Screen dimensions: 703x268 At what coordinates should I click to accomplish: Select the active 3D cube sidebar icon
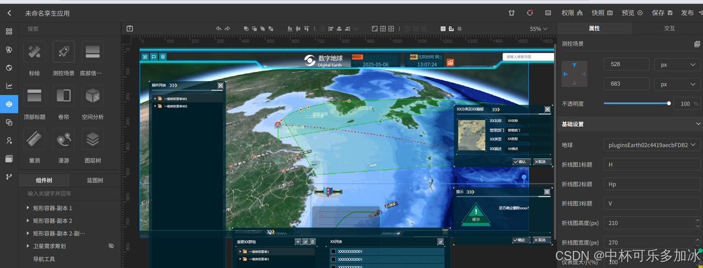[9, 104]
